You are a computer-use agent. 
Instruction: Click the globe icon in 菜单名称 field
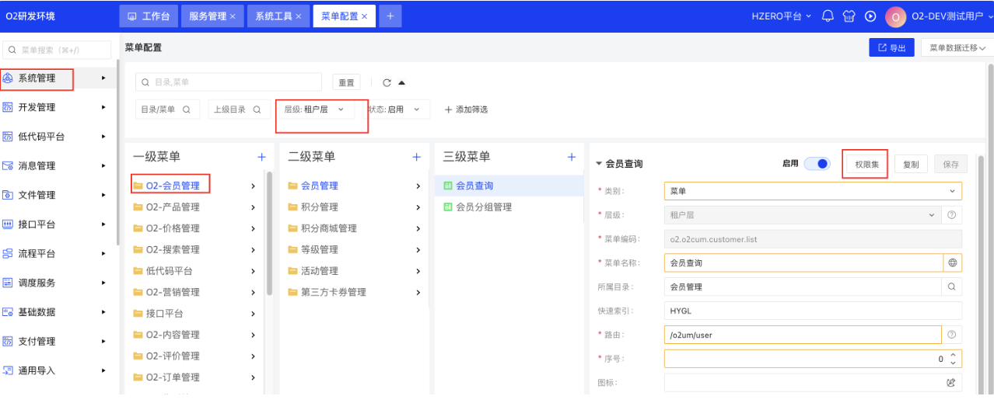tap(952, 263)
